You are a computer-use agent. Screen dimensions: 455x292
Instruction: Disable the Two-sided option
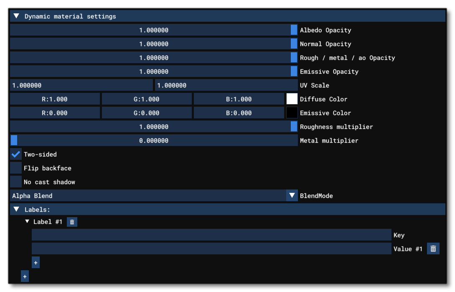[16, 154]
